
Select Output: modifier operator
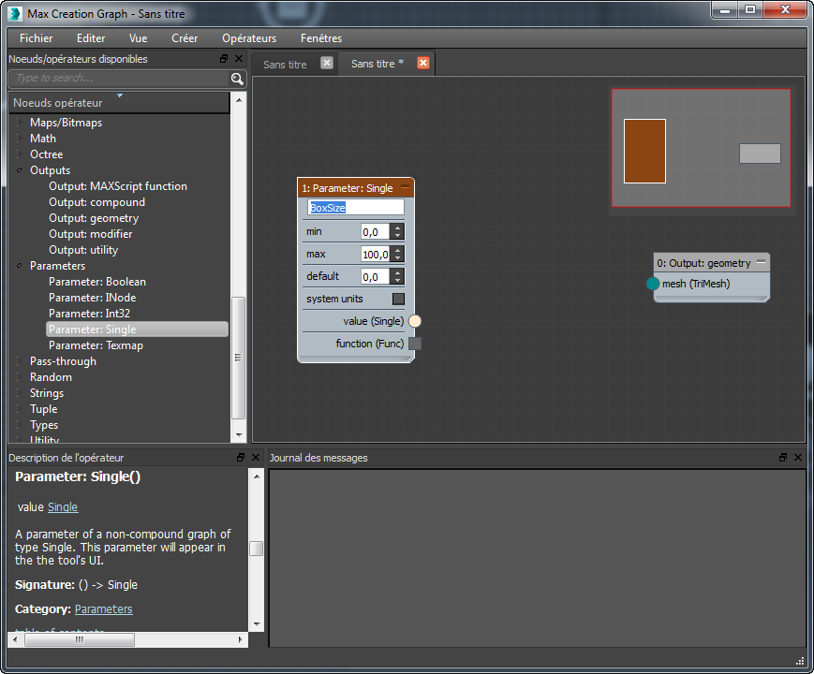90,234
